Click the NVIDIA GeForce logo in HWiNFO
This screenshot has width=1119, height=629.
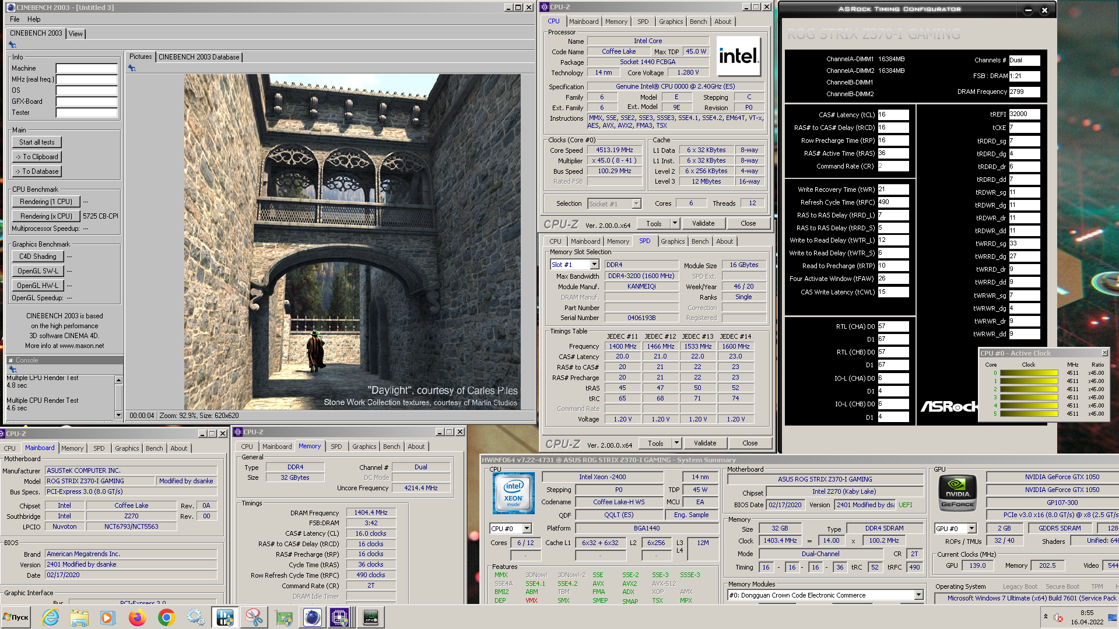tap(957, 493)
